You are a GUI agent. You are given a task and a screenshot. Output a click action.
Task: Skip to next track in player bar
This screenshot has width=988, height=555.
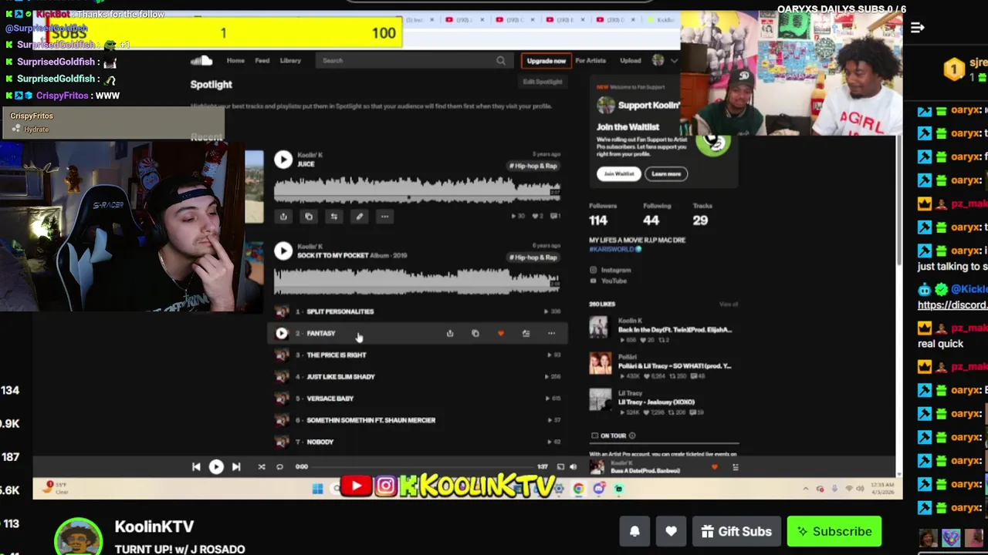[x=236, y=466]
